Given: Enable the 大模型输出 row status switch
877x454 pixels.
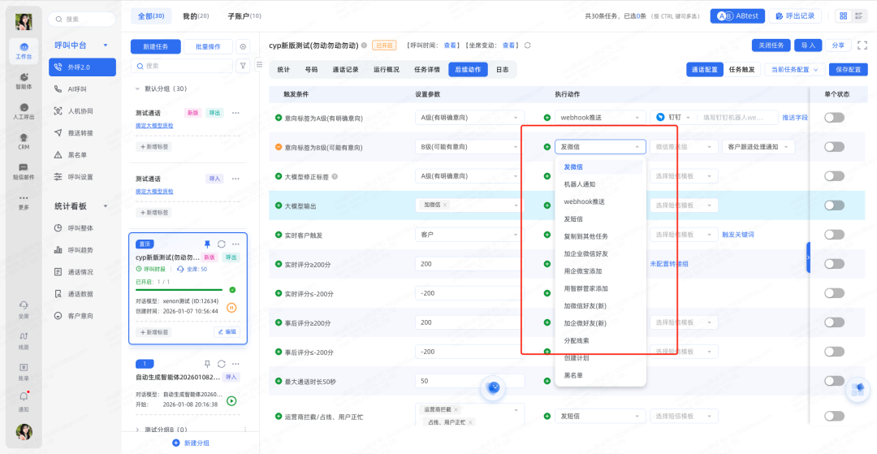Looking at the screenshot, I should click(834, 205).
